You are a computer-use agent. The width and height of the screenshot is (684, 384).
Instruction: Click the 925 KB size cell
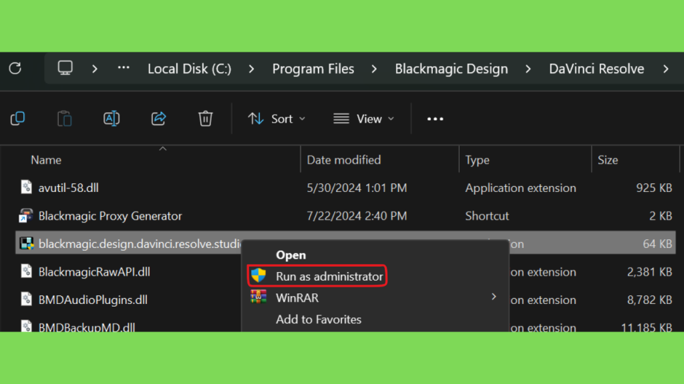(x=654, y=188)
